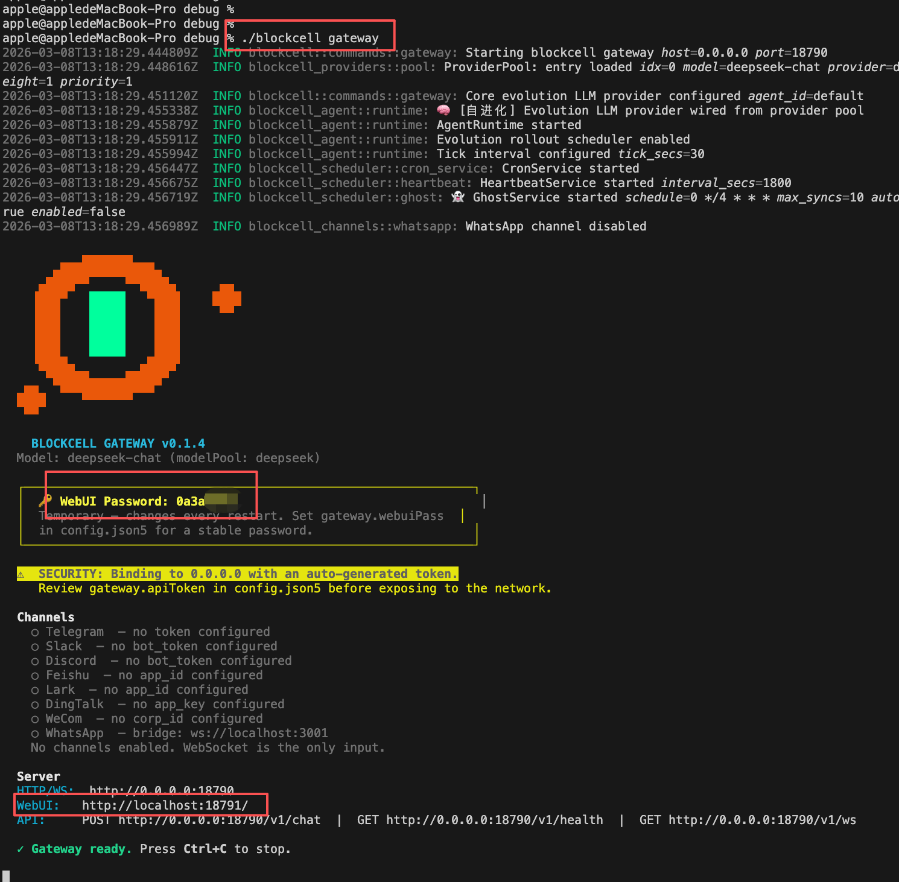Screen dimensions: 899x882
Task: Click 'Press Ctrl+C to stop.' text
Action: [x=215, y=849]
